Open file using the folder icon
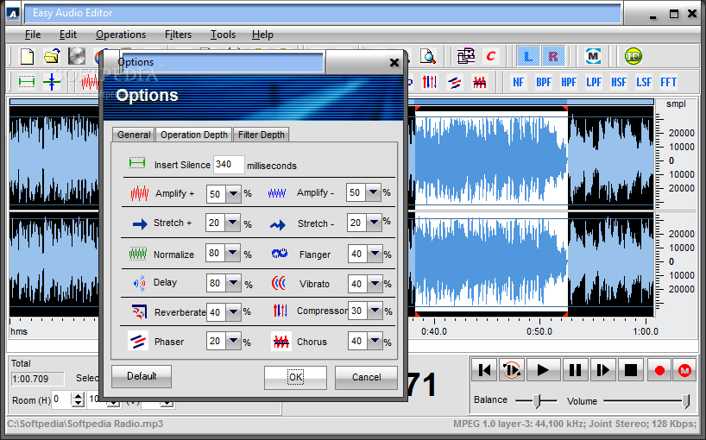Image resolution: width=706 pixels, height=440 pixels. tap(53, 56)
